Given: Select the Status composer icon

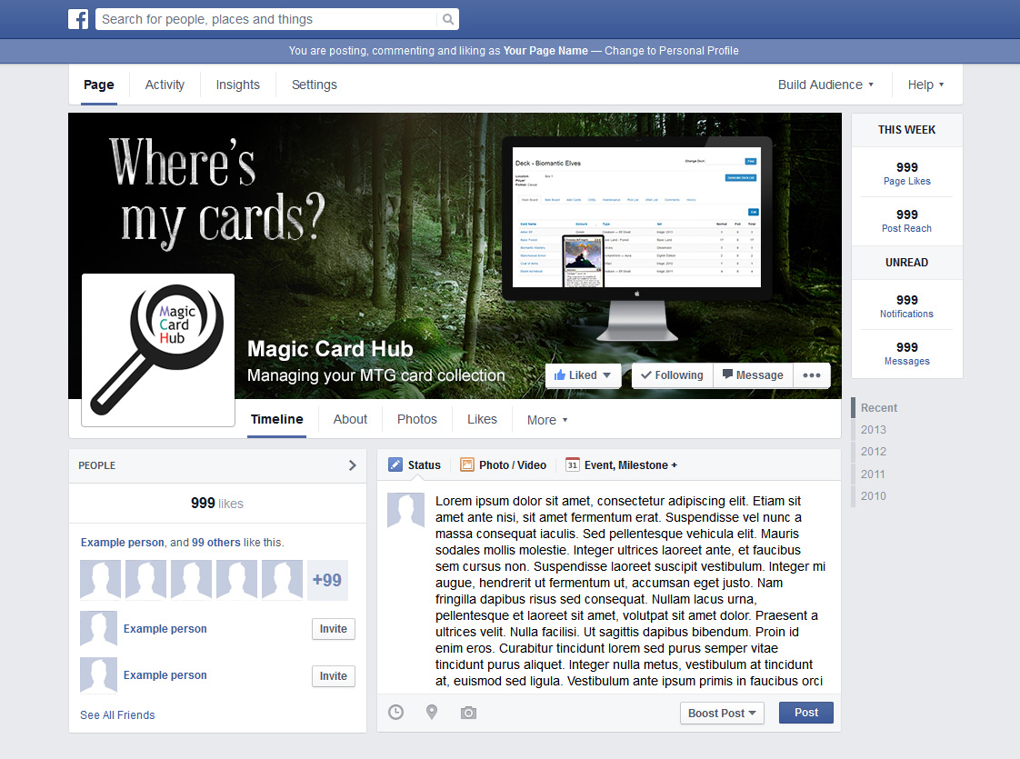Looking at the screenshot, I should [395, 464].
